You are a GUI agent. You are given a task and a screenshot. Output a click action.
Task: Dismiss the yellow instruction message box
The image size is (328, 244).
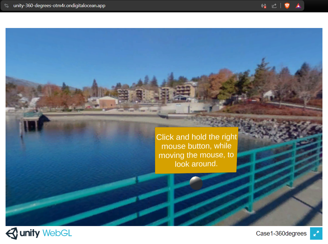pos(196,151)
